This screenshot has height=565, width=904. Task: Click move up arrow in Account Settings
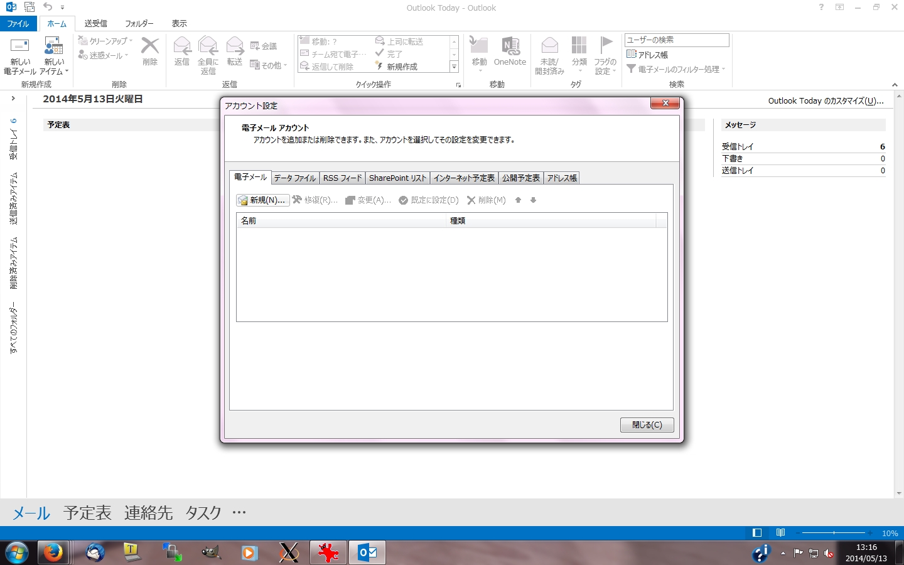[x=518, y=200]
